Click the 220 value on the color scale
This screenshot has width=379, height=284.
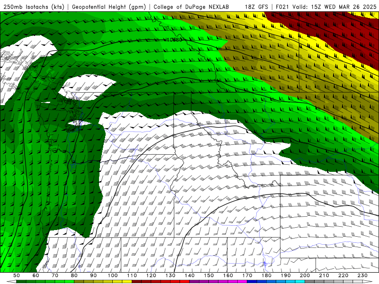(x=343, y=275)
